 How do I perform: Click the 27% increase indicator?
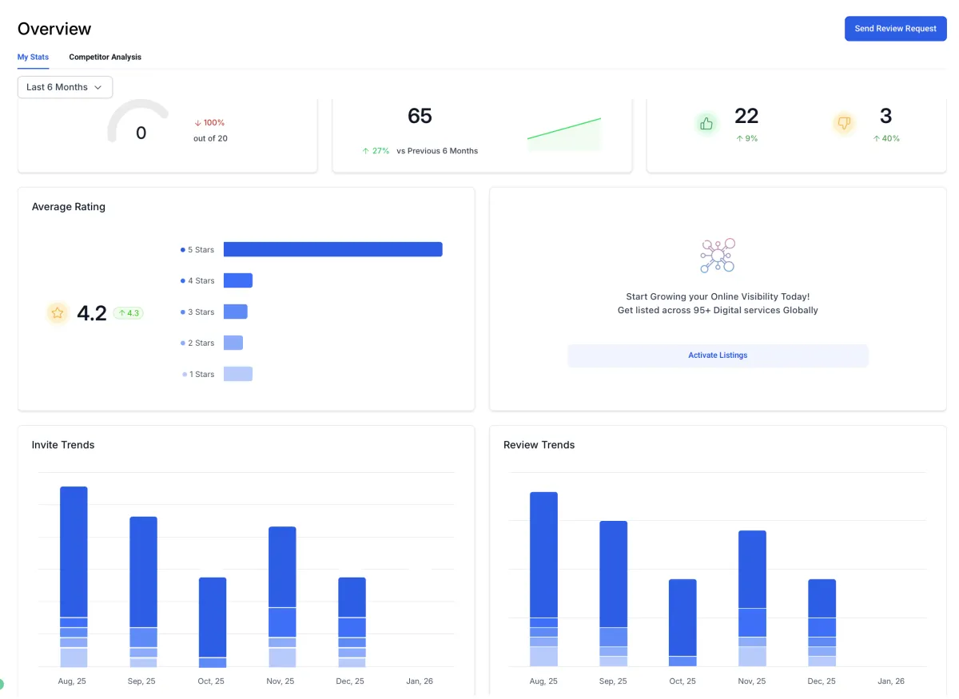coord(376,151)
